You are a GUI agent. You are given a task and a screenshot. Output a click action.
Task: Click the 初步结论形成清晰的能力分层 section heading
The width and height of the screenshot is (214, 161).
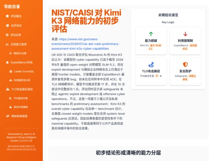pos(128,153)
